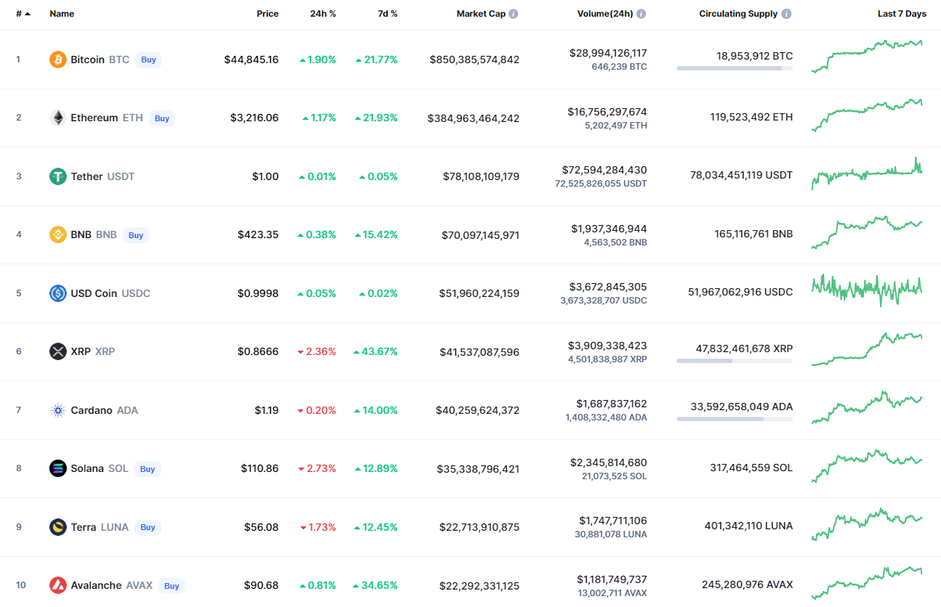Screen dimensions: 941x607
Task: Click the BNB Buy button
Action: (136, 235)
